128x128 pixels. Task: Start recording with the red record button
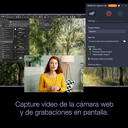click(x=109, y=14)
